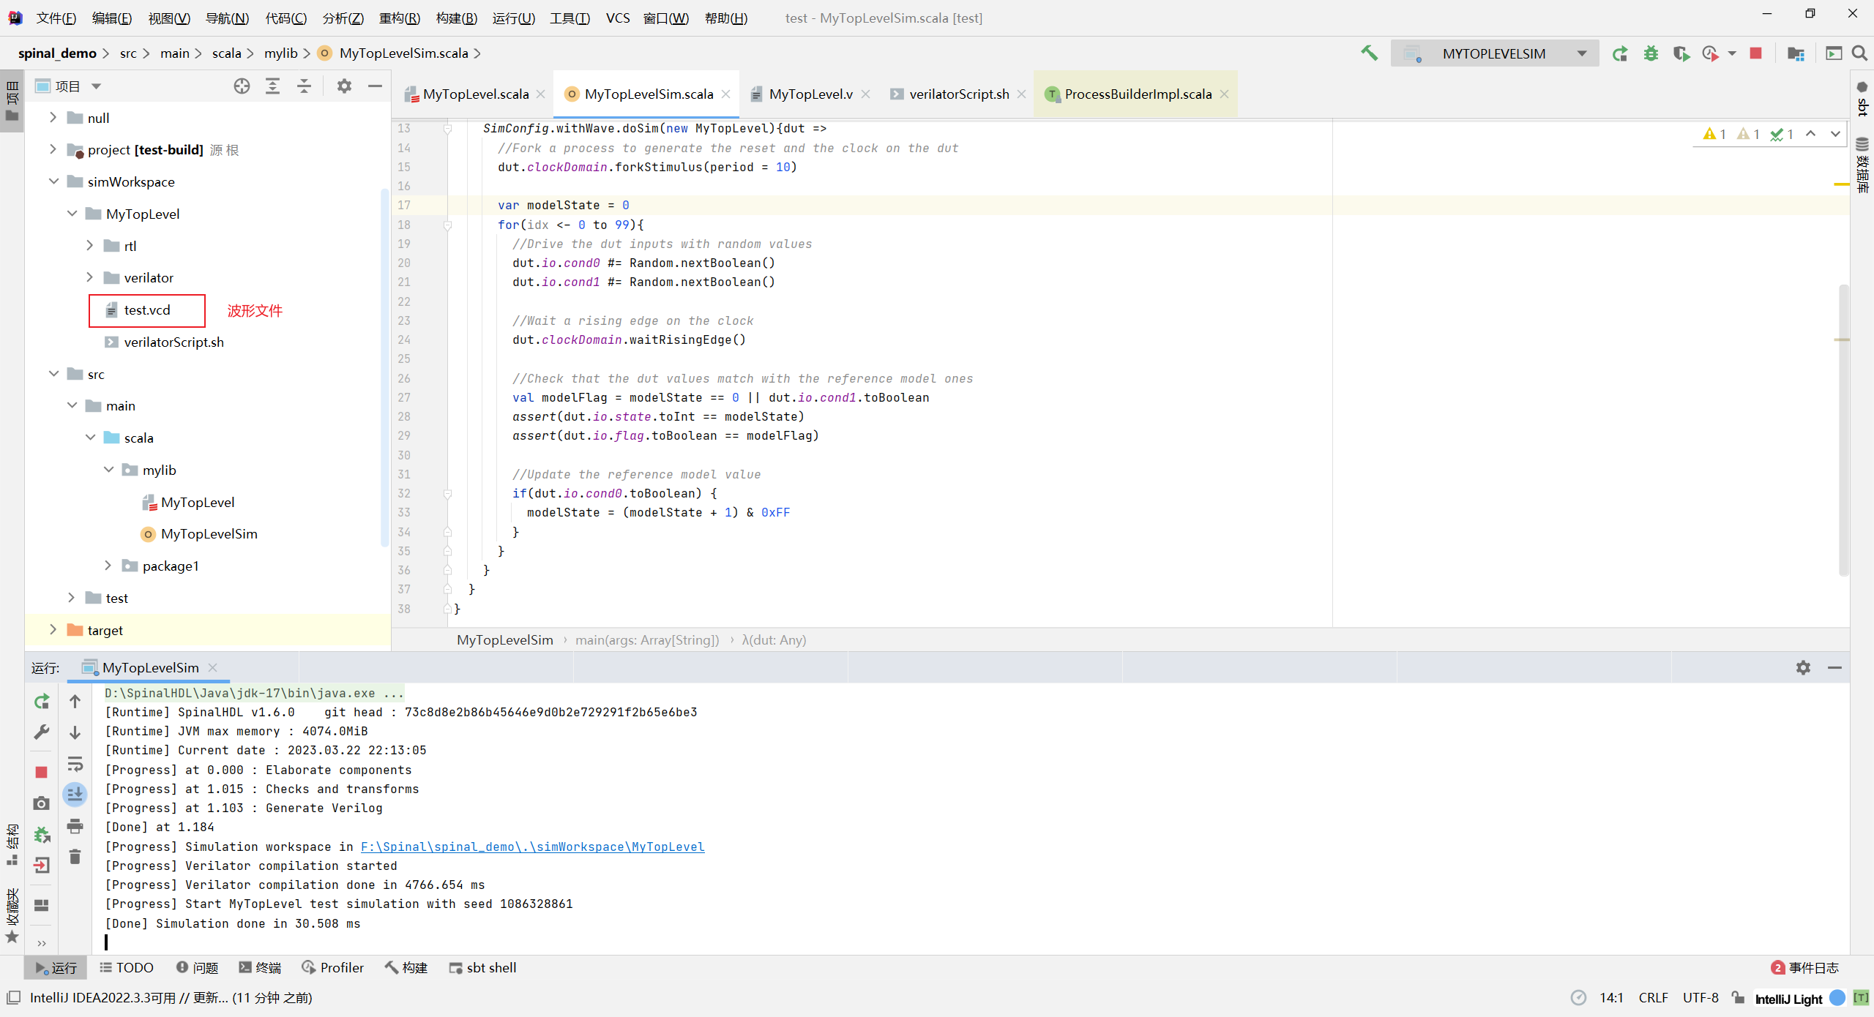The width and height of the screenshot is (1874, 1017).
Task: Toggle scroll to end in the console
Action: [x=75, y=795]
